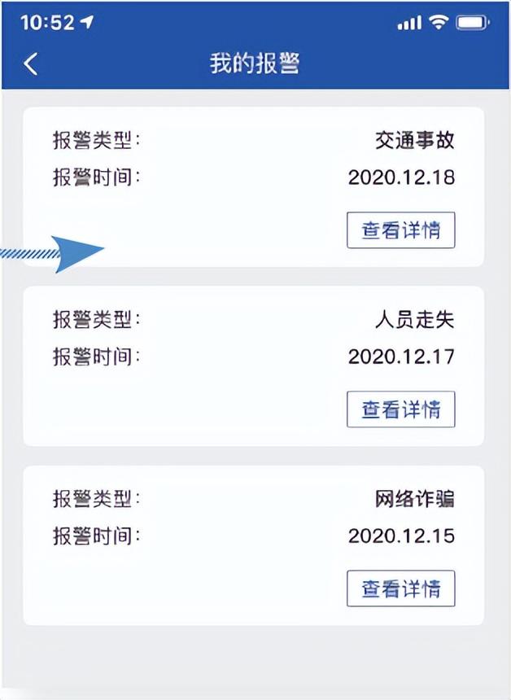Tap the date 2020.12.18
The width and height of the screenshot is (511, 700).
point(401,177)
